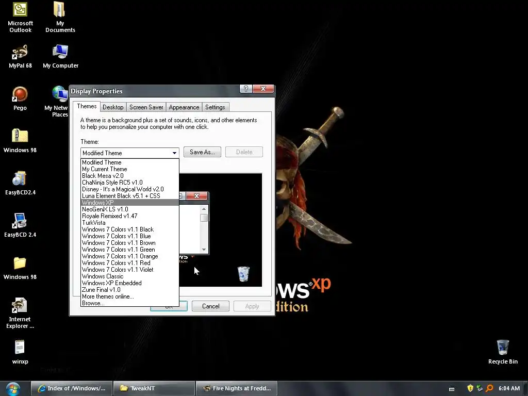
Task: Click the safely remove hardware tray icon
Action: click(x=480, y=388)
